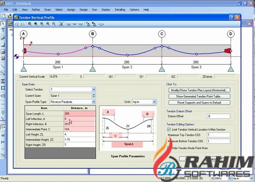Click the Minimum Bottom Tendon CGS field

[x=218, y=141]
